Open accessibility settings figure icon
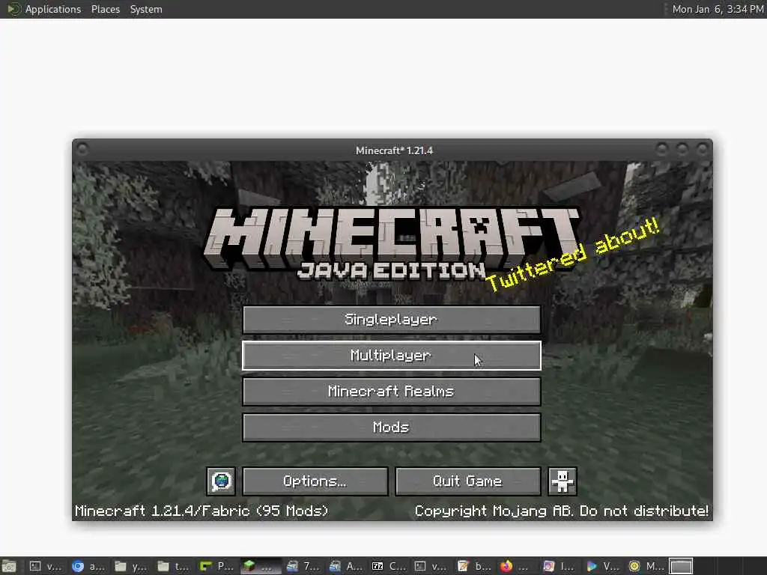The image size is (767, 575). click(x=562, y=481)
